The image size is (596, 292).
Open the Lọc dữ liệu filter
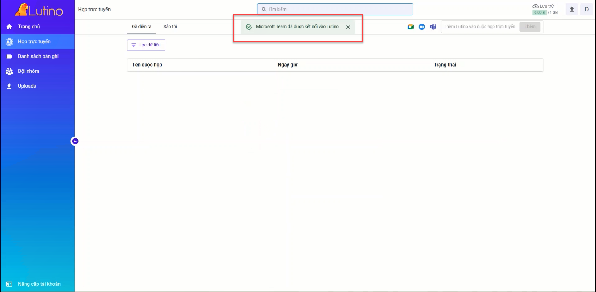tap(146, 45)
